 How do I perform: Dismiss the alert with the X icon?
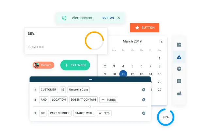(x=119, y=18)
